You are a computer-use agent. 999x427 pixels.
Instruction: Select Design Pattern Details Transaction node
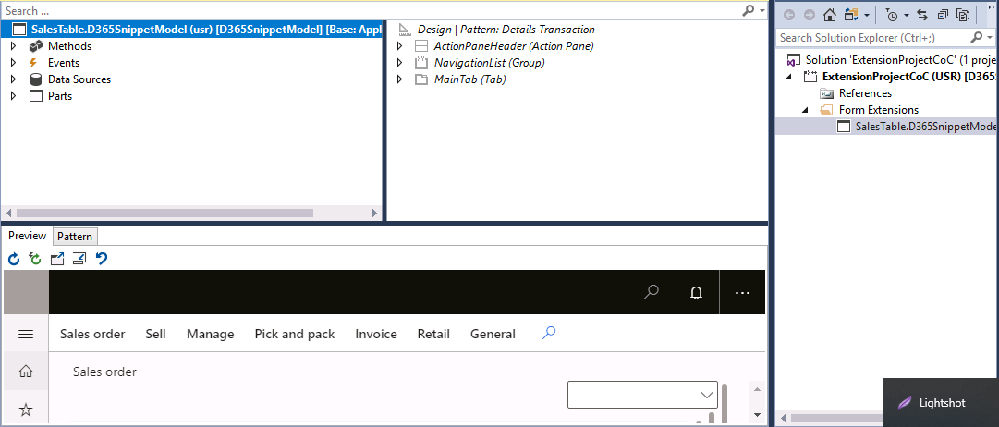506,30
